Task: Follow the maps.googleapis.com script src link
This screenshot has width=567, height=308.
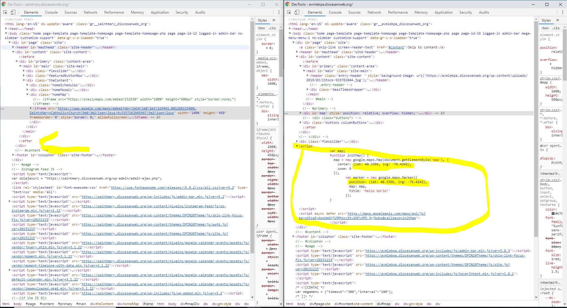Action: 386,214
